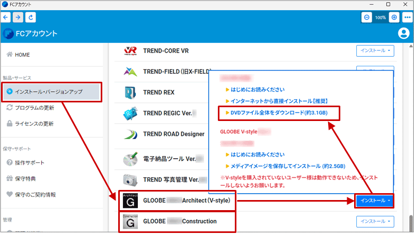This screenshot has height=234, width=414.
Task: Click the scroll up arrow of page scrollbar
Action: (x=411, y=46)
